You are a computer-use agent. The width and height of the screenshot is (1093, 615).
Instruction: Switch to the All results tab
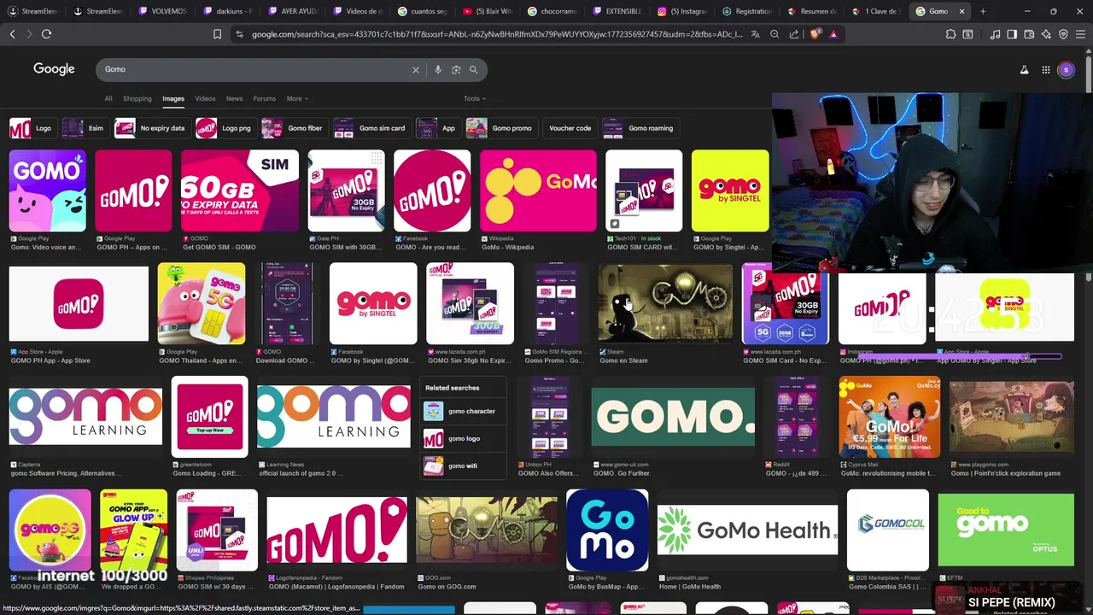click(x=108, y=99)
